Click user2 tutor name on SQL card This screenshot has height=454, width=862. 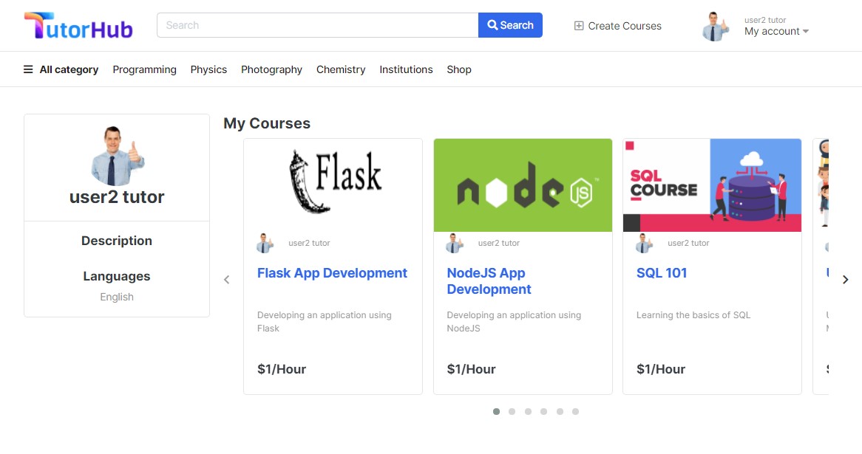tap(688, 243)
